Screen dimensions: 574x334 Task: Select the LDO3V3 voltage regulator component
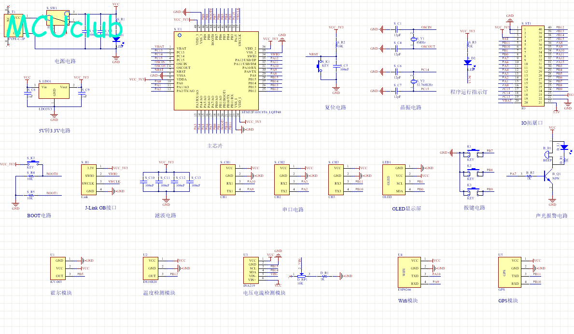pos(54,91)
